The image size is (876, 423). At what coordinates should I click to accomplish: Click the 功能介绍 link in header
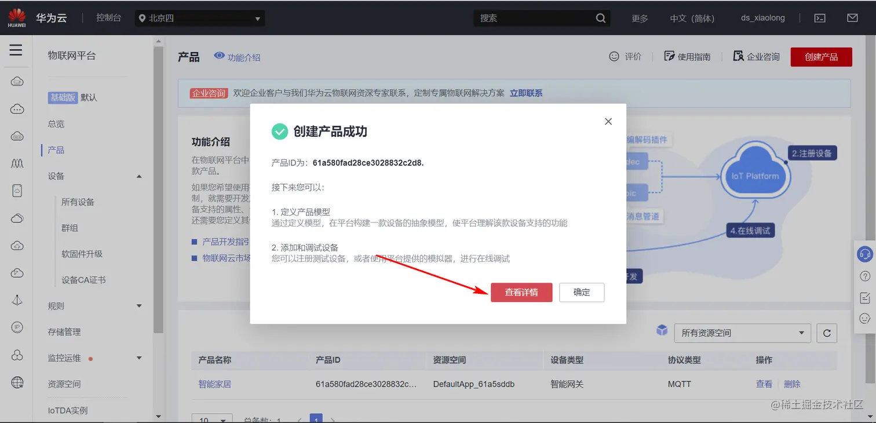pyautogui.click(x=244, y=57)
